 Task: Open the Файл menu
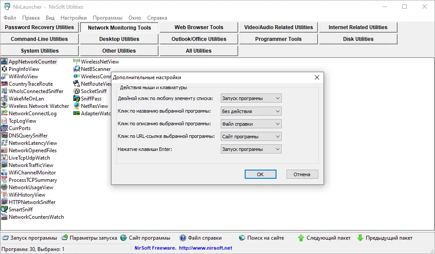10,18
